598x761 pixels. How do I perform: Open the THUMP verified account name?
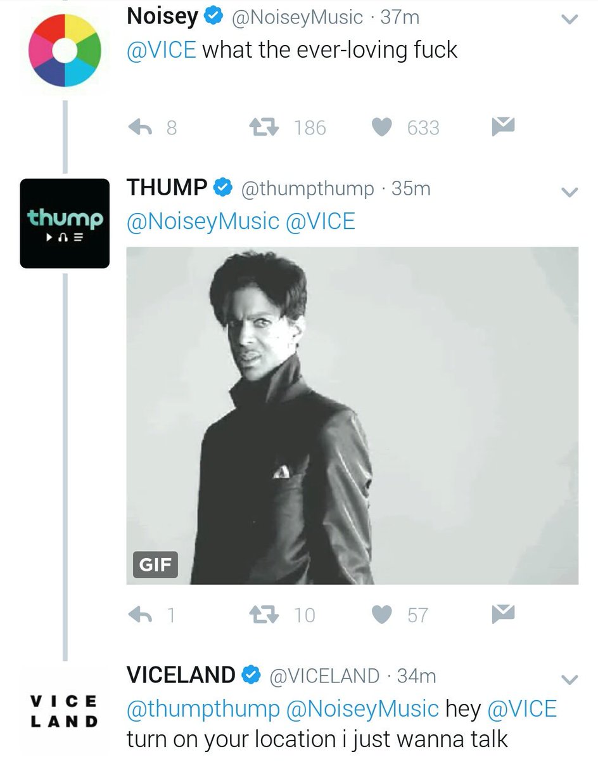(x=167, y=188)
